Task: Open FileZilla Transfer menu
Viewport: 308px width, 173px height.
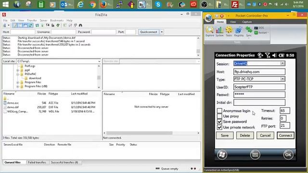Action: pyautogui.click(x=32, y=20)
